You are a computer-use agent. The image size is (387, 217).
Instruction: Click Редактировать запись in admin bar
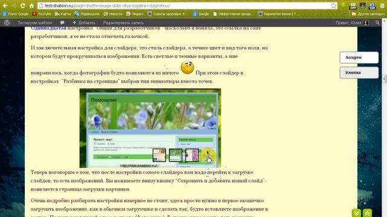click(123, 23)
